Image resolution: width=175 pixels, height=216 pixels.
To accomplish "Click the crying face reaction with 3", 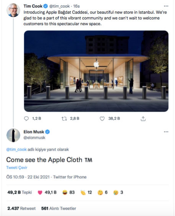I will 118,192.
